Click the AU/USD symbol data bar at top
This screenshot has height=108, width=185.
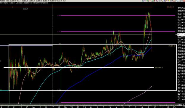click(33, 1)
